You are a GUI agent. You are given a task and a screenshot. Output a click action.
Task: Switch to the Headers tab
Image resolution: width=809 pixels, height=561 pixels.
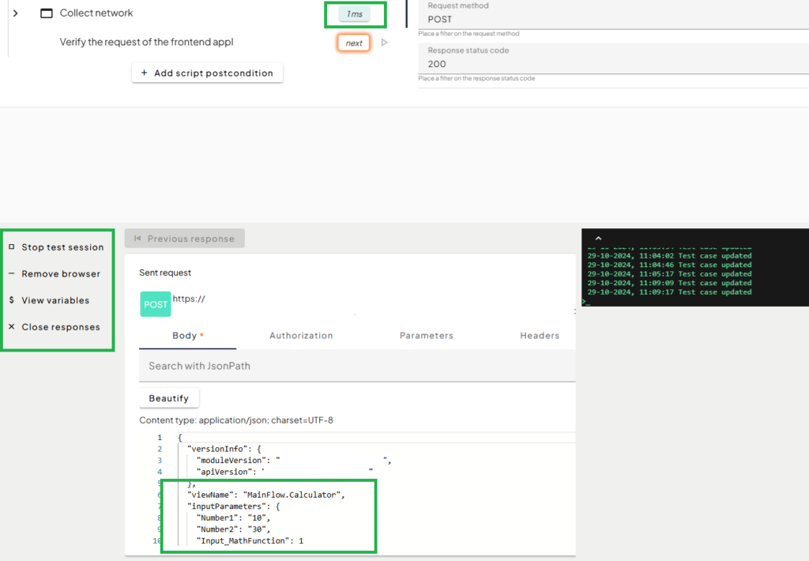coord(540,336)
